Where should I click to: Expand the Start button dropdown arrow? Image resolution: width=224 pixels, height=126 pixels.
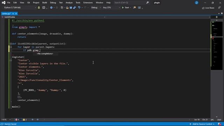(x=130, y=8)
